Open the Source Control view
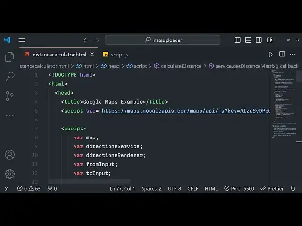 click(x=9, y=96)
